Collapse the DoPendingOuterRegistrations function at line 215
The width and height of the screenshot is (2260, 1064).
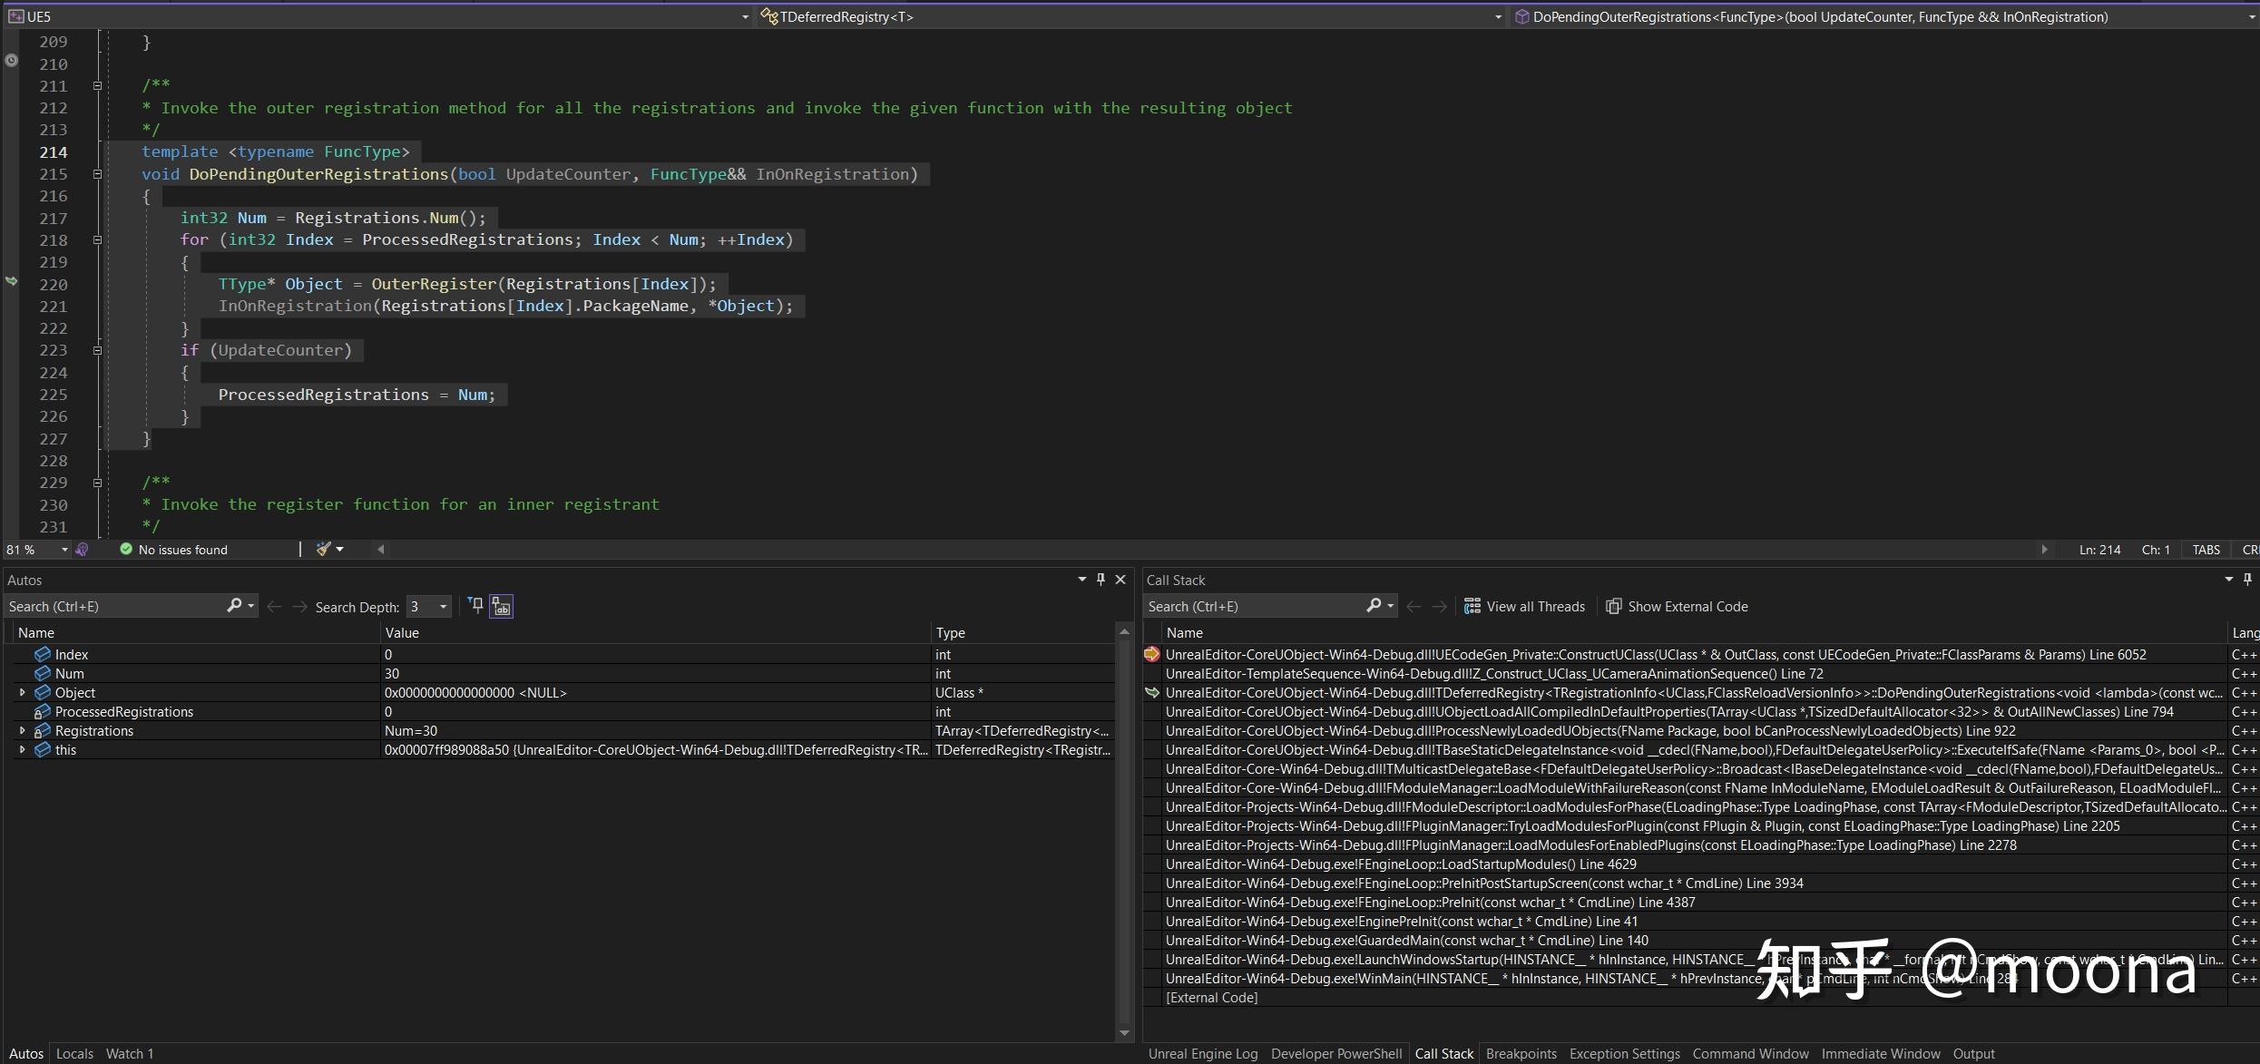97,174
